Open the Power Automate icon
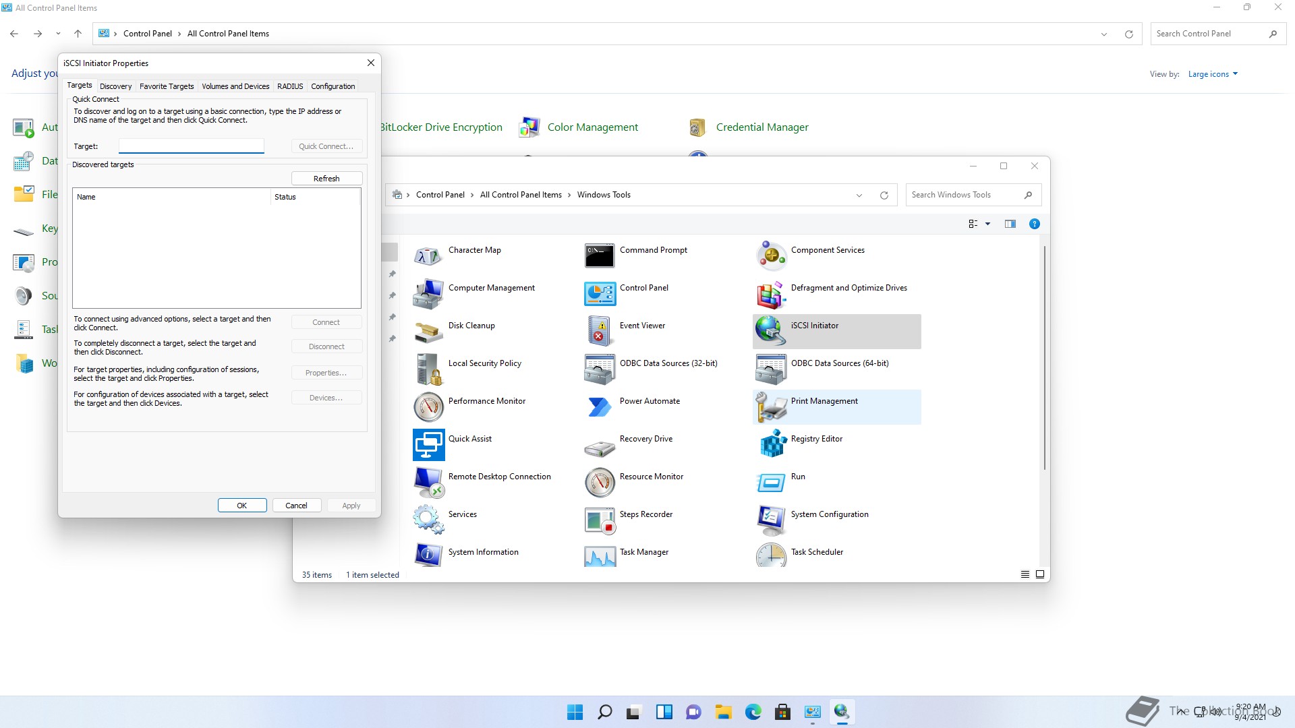The height and width of the screenshot is (728, 1295). [x=600, y=407]
